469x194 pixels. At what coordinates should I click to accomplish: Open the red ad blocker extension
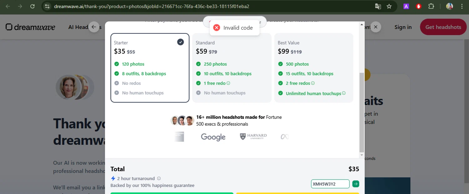(419, 6)
